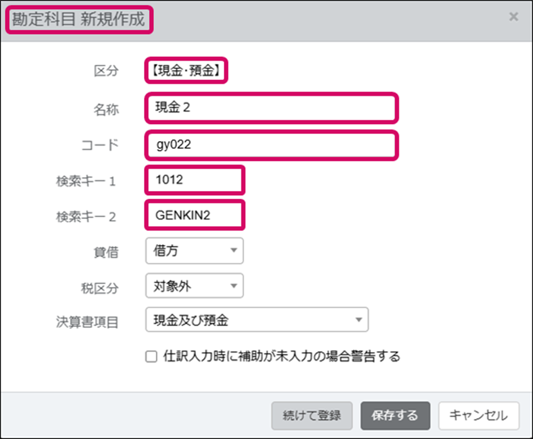Image resolution: width=533 pixels, height=439 pixels.
Task: Cancel with the キャンセル button
Action: tap(479, 415)
